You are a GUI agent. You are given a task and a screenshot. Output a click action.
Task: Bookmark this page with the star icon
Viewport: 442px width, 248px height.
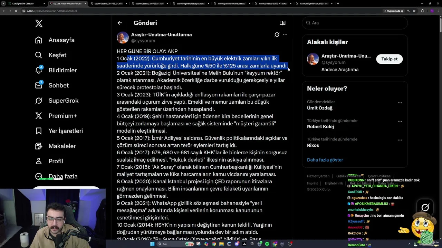(414, 11)
